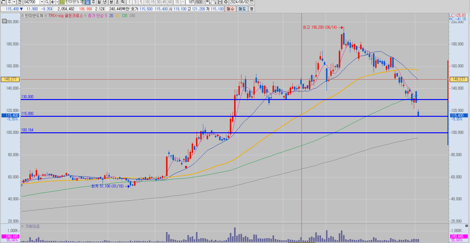The image size is (470, 243).
Task: Click the 5 interval button
Action: pos(141,2)
